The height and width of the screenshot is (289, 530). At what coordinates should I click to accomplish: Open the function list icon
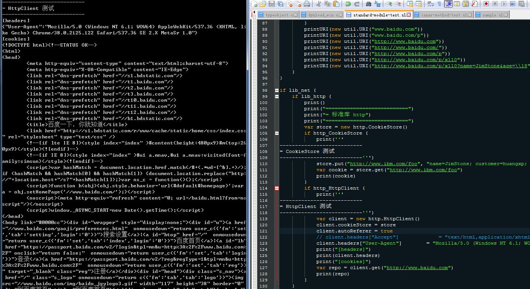tap(475, 4)
